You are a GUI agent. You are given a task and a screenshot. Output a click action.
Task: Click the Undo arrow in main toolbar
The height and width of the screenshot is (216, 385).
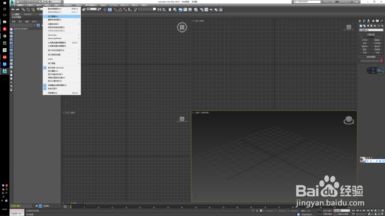click(x=13, y=10)
